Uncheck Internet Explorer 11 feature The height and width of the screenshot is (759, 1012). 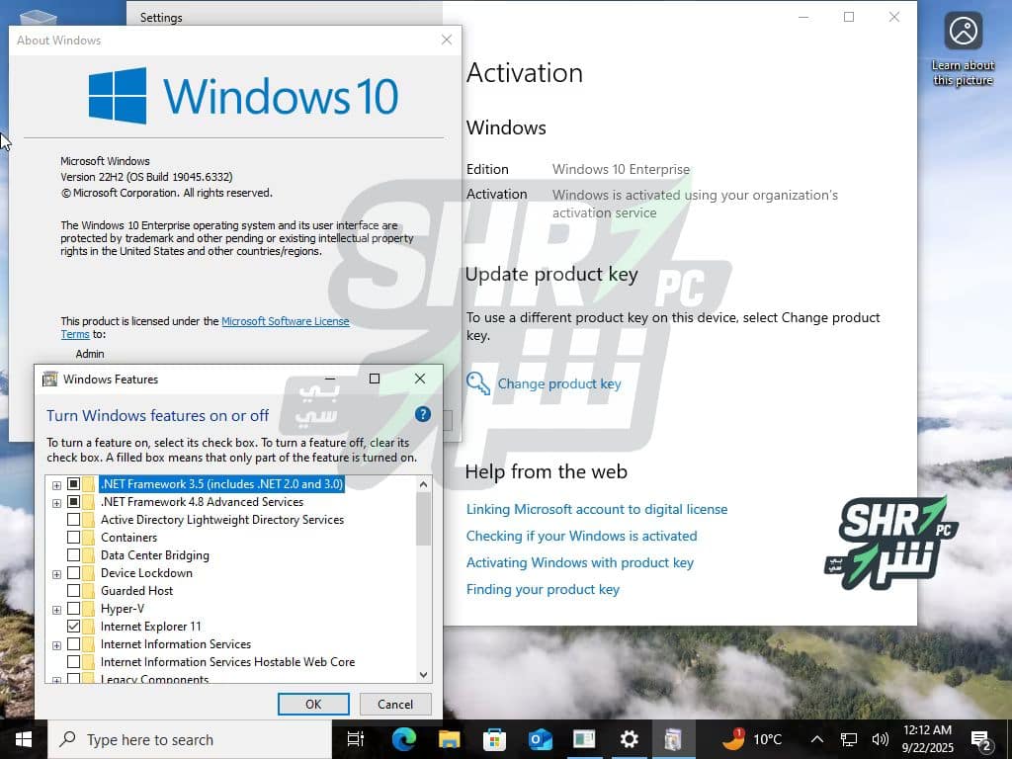[73, 627]
